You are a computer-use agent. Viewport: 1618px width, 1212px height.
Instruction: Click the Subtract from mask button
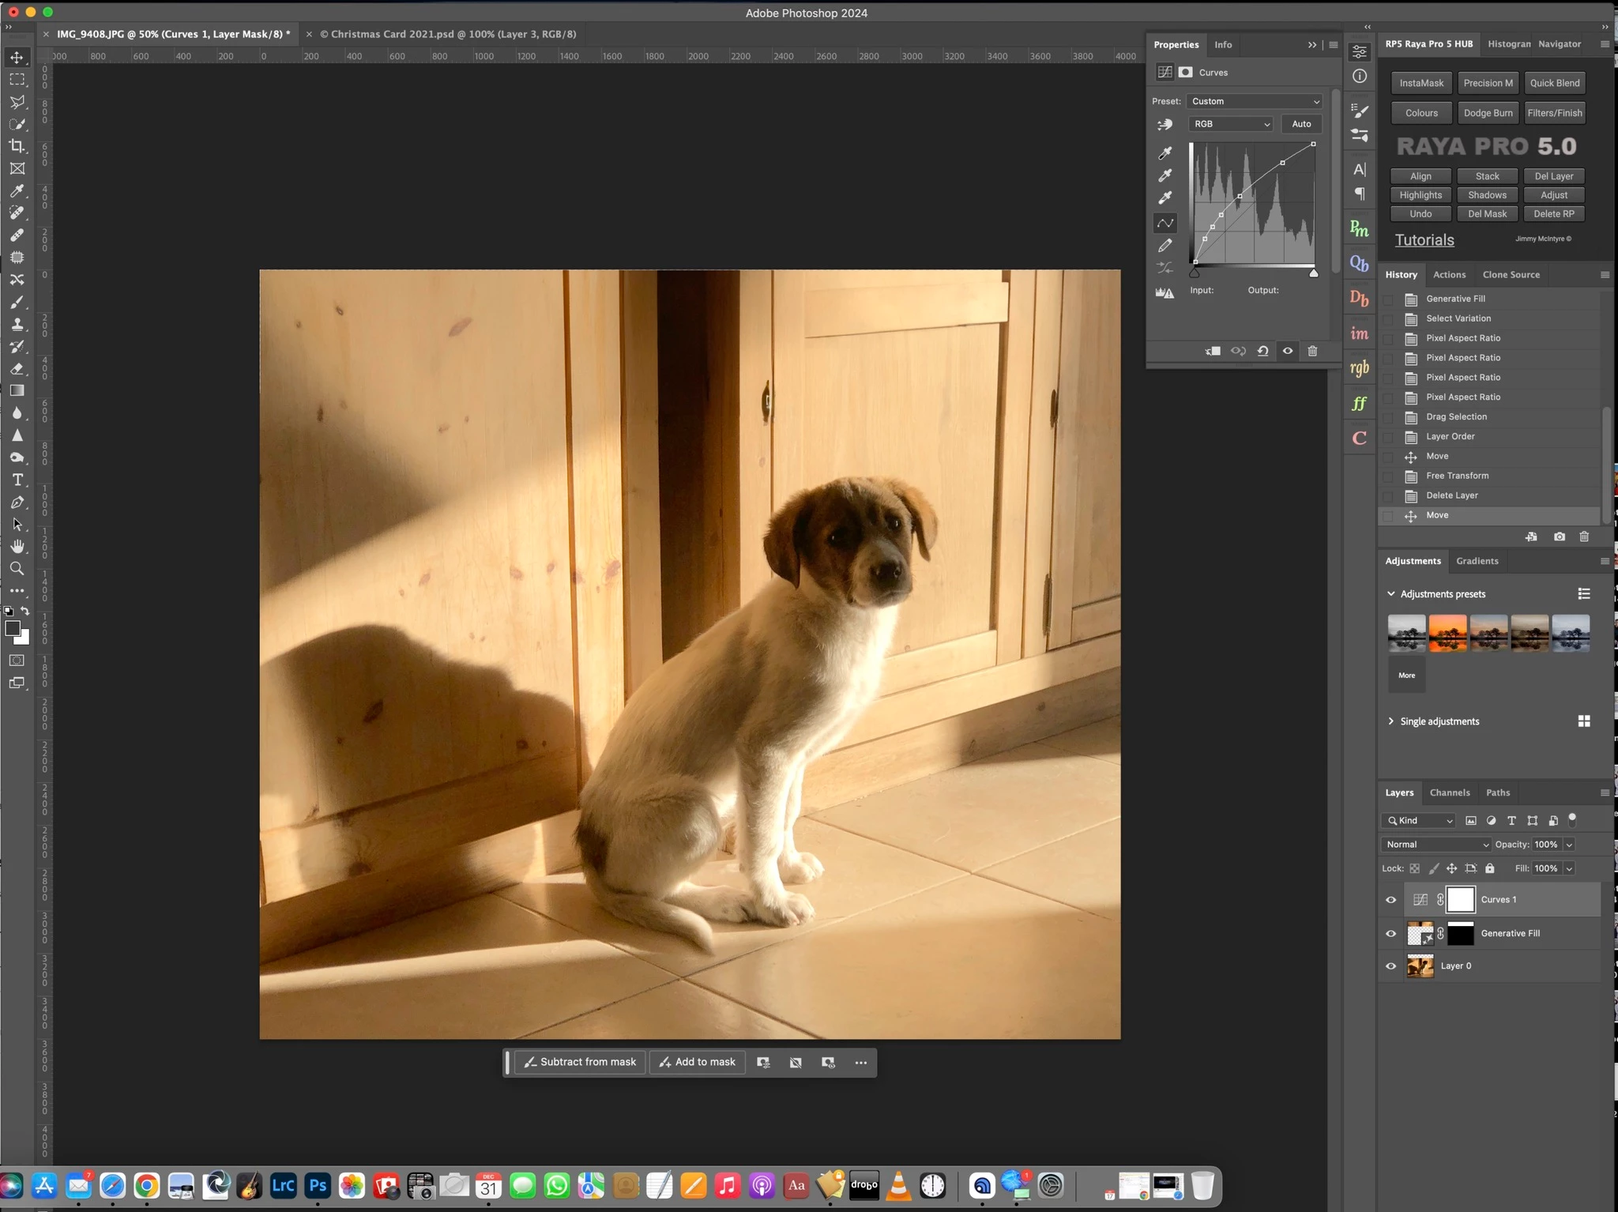click(x=580, y=1062)
